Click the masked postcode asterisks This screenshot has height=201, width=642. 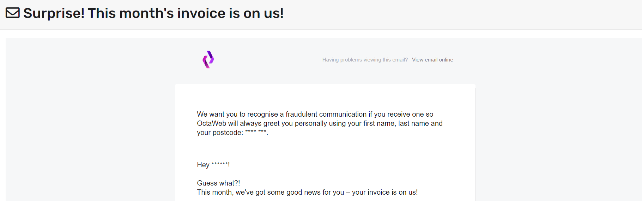256,132
